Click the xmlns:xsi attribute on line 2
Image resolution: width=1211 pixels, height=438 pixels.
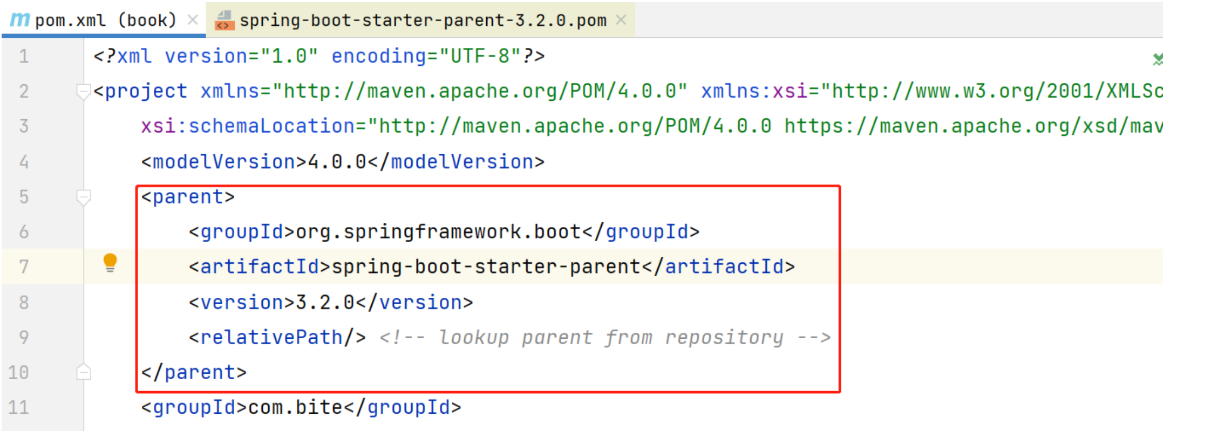754,91
